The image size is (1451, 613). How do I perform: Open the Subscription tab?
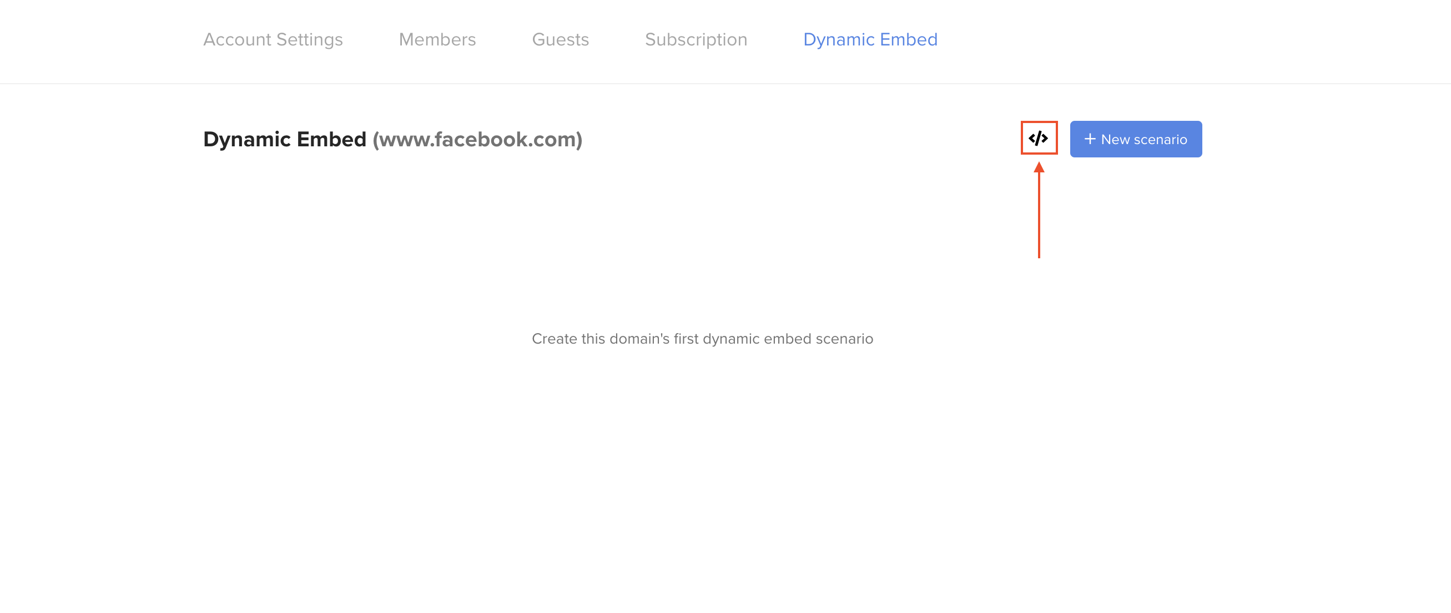coord(696,39)
